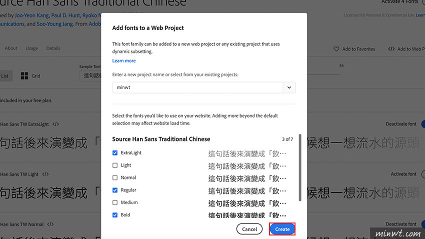
Task: Click the 3 of 7 selection count
Action: (287, 139)
